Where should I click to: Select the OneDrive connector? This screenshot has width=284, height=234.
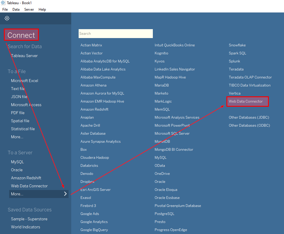(162, 174)
